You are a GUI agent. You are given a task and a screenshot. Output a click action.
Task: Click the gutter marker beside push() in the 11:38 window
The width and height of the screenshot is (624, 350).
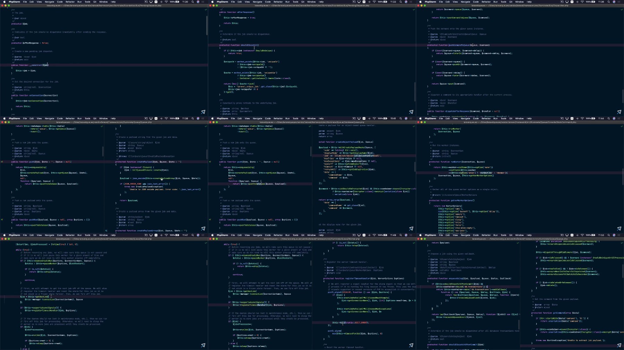(2, 162)
